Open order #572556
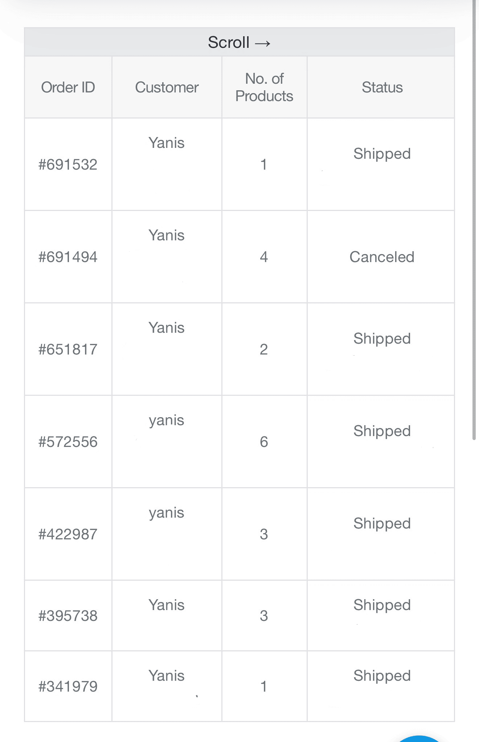Screen dimensions: 479x742 [68, 442]
